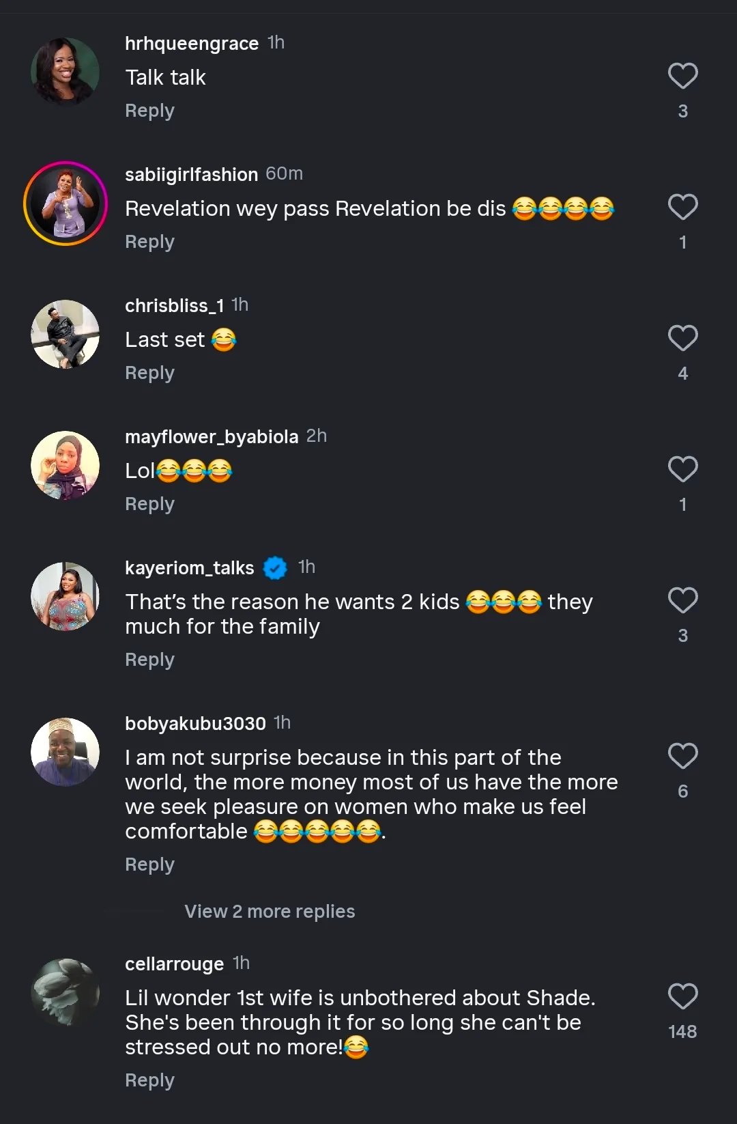Open mayflower_byabiola's profile picture
737x1124 pixels.
tap(66, 465)
